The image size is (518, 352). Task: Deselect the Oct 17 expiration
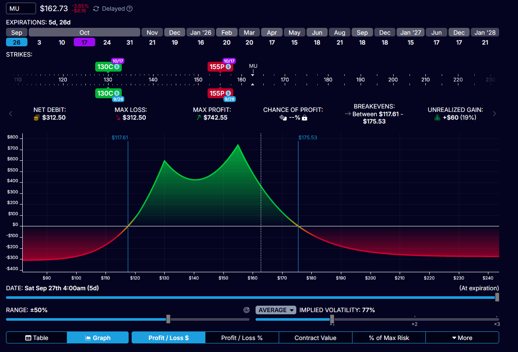click(x=84, y=42)
